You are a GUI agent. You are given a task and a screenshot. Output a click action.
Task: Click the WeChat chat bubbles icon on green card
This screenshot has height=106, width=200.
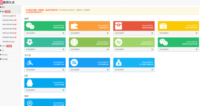click(x=30, y=26)
